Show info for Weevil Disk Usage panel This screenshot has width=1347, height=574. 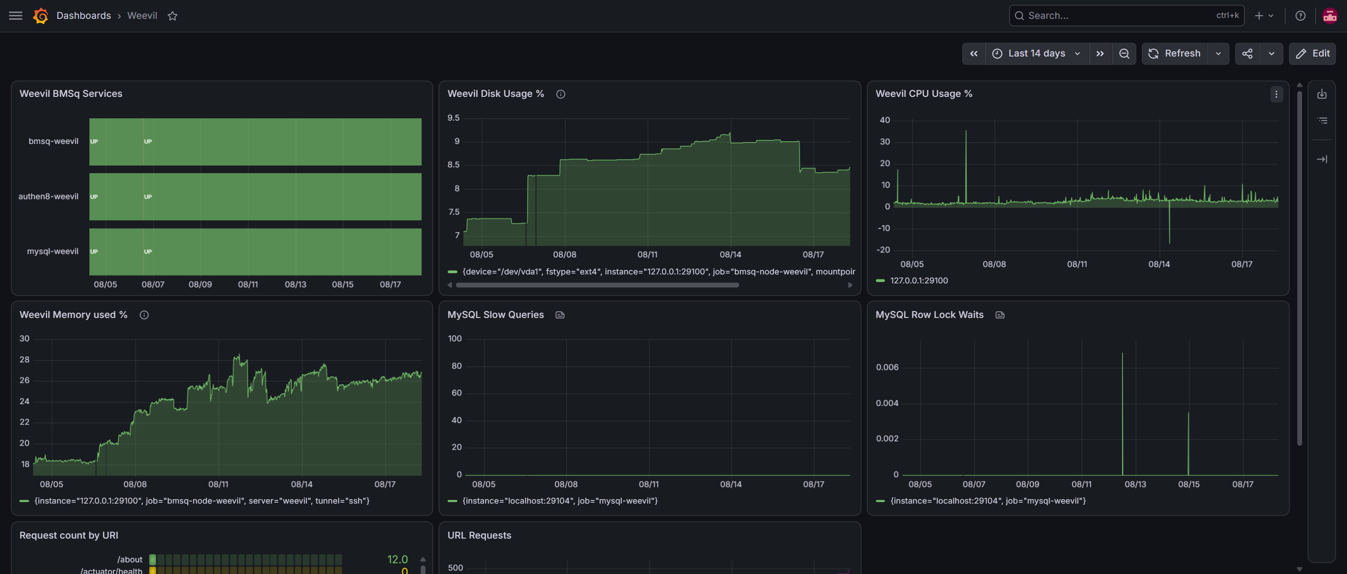560,94
